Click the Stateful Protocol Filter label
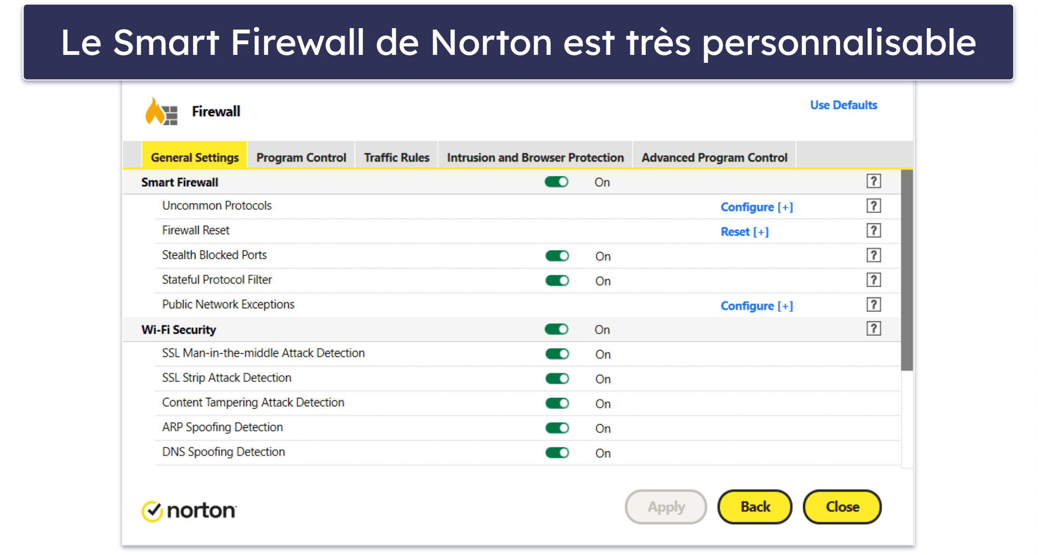This screenshot has width=1038, height=555. 217,280
